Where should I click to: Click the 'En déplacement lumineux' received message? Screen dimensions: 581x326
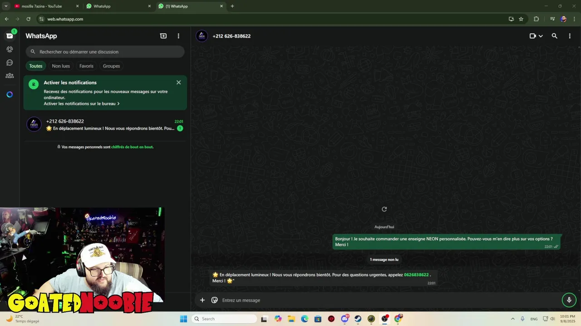tap(324, 278)
